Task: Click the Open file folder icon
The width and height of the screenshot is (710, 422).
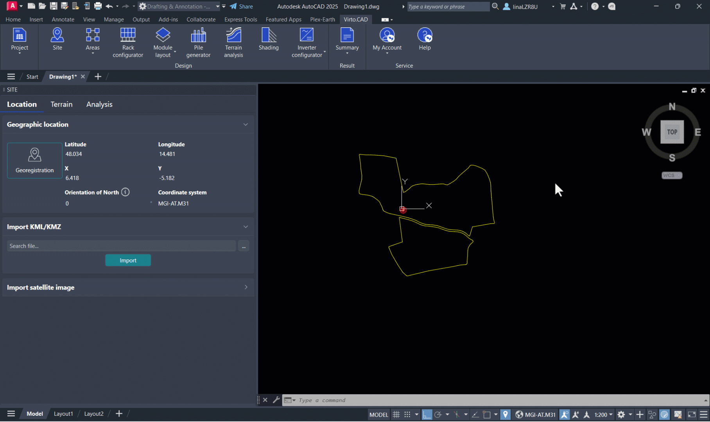Action: [x=42, y=6]
